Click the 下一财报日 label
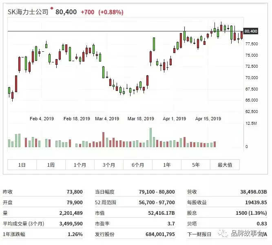Image resolution: width=272 pixels, height=245 pixels. coord(199,234)
